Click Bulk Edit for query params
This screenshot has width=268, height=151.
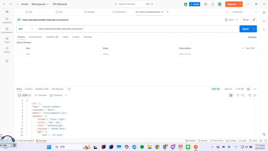tap(250, 48)
